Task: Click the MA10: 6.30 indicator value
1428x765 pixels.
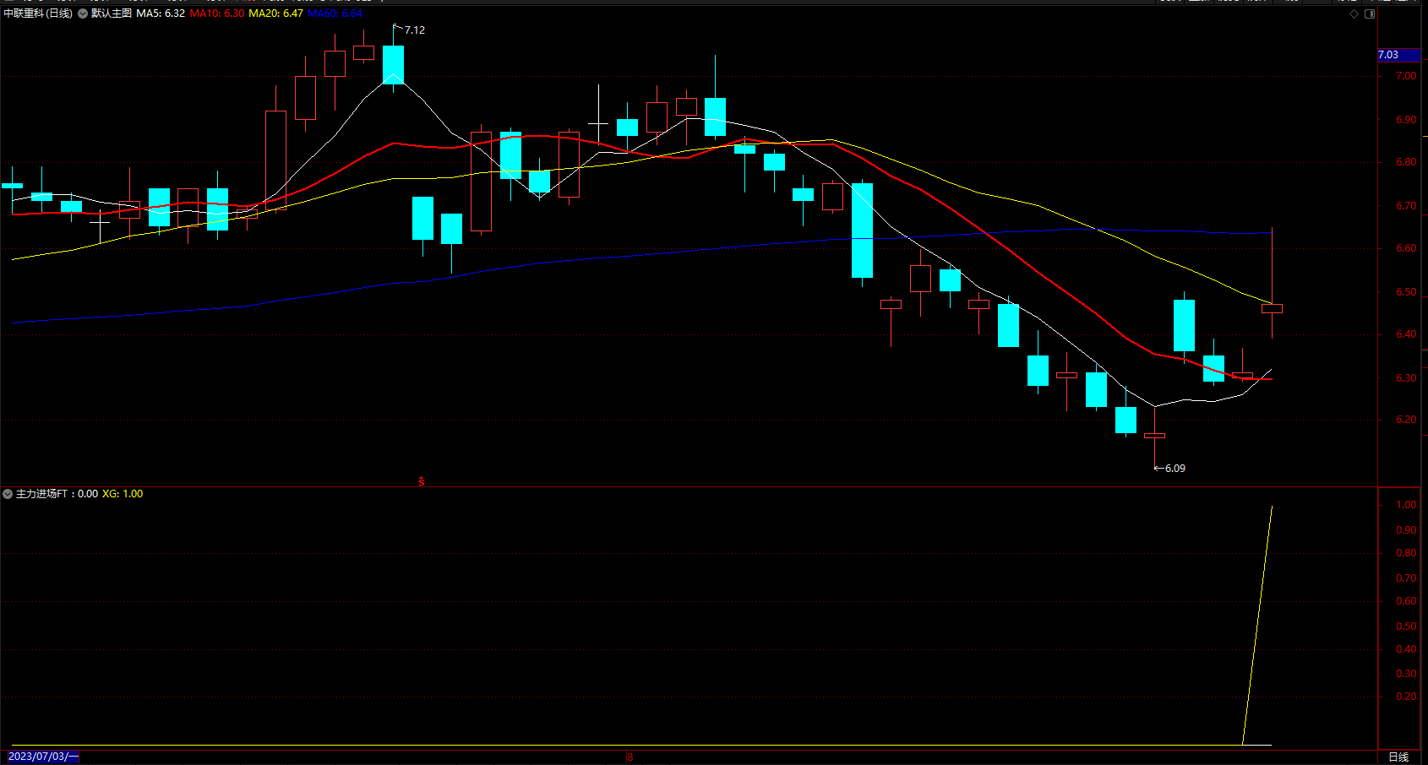Action: [x=217, y=14]
